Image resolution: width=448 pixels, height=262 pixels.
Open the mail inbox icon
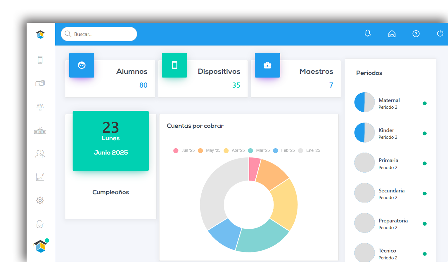[x=392, y=34]
